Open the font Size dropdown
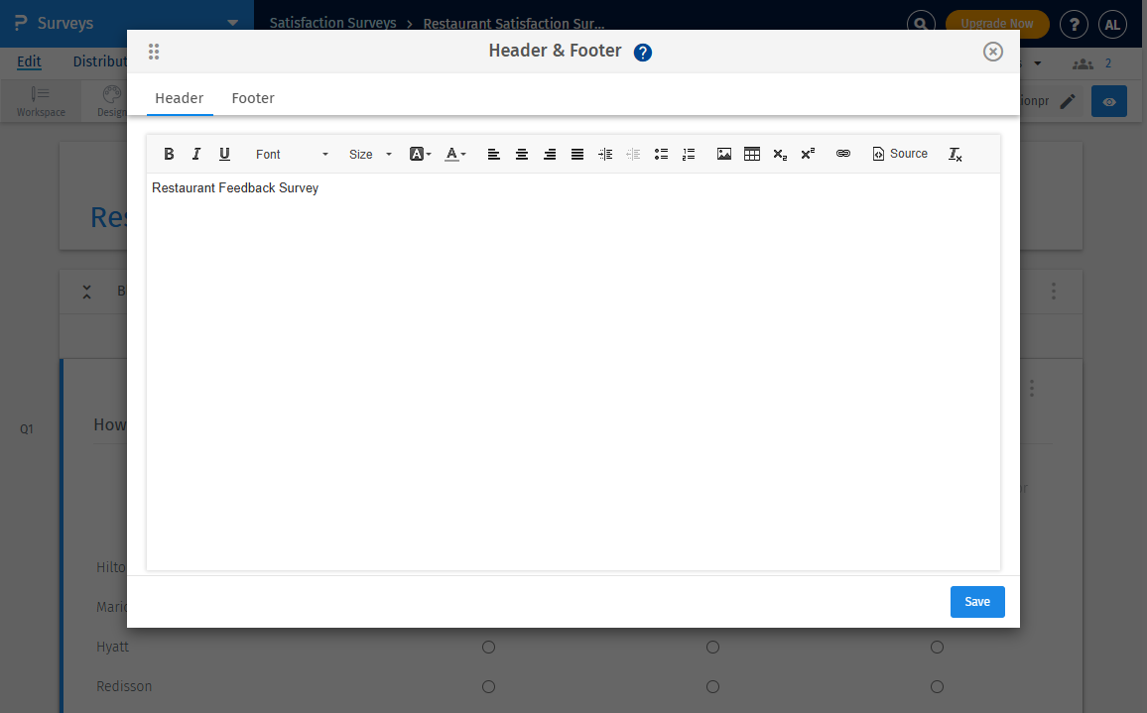Image resolution: width=1147 pixels, height=713 pixels. [368, 154]
